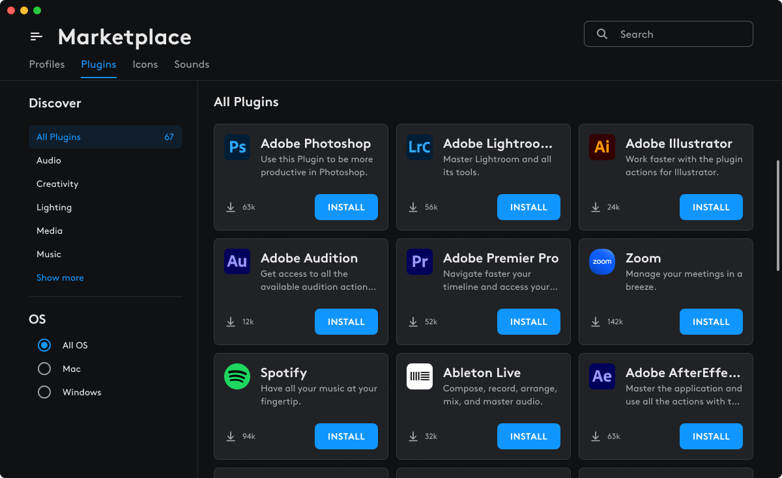Screen dimensions: 782x478
Task: Open the Zoom plugin title
Action: coord(643,259)
